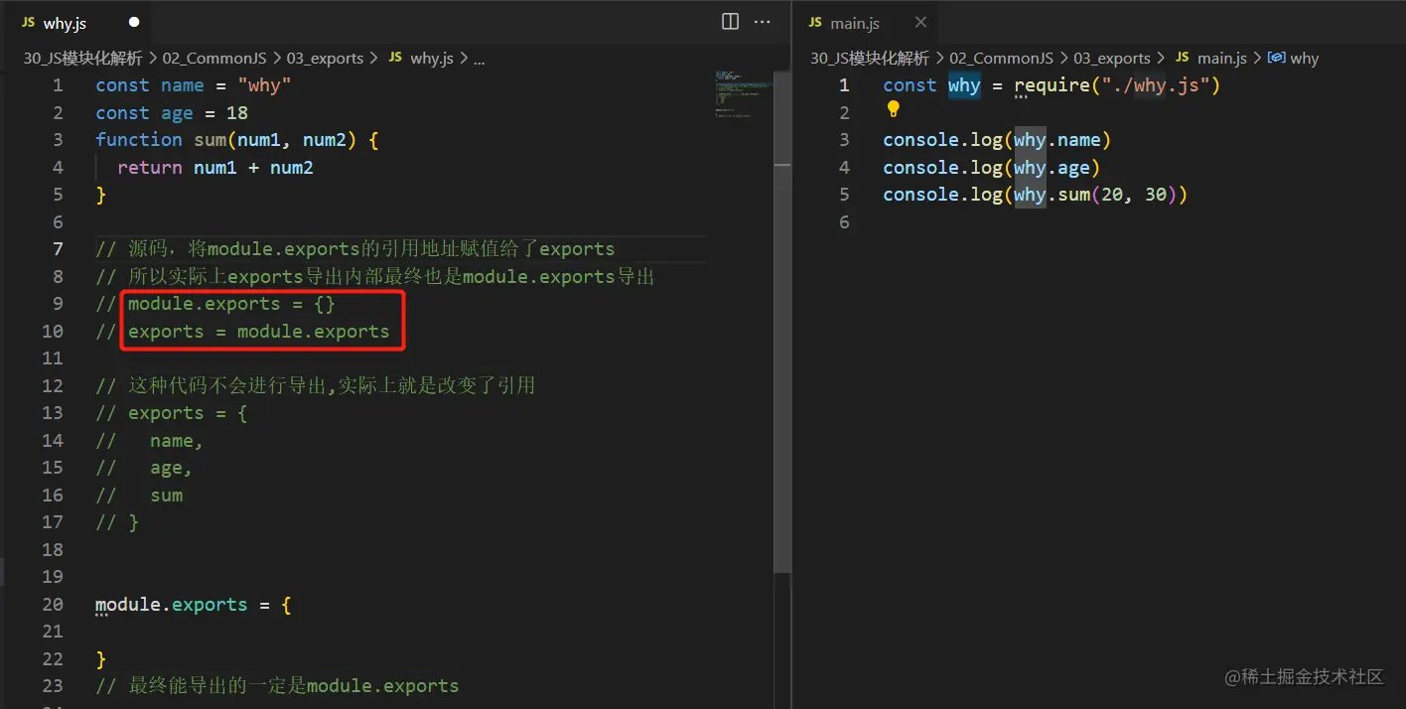Screen dimensions: 1406x709
Task: Click the JS icon in why.js breadcrumb
Action: [395, 58]
